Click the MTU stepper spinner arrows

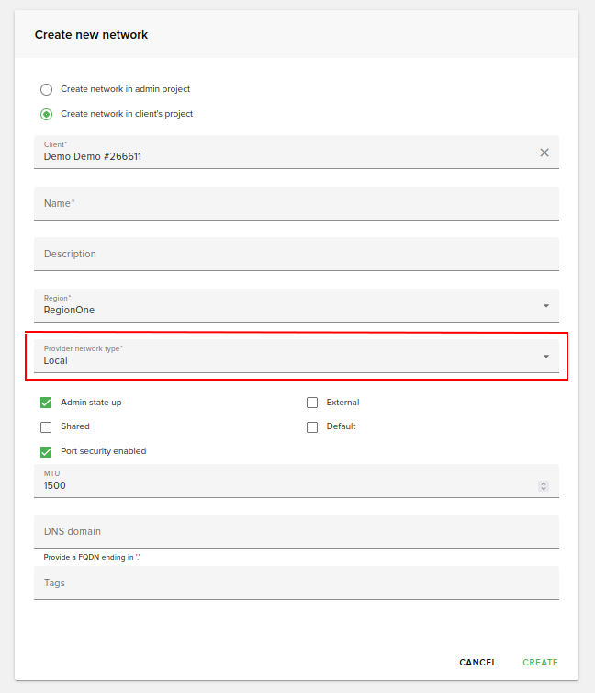point(544,485)
